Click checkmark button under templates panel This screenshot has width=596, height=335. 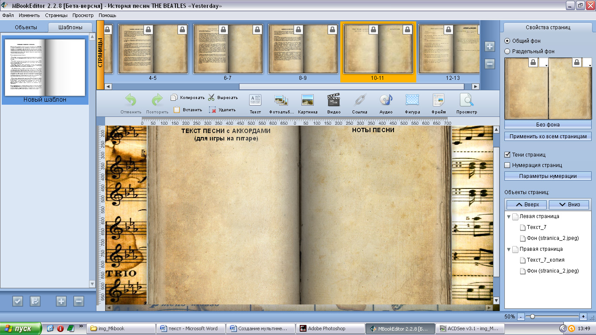pos(17,301)
